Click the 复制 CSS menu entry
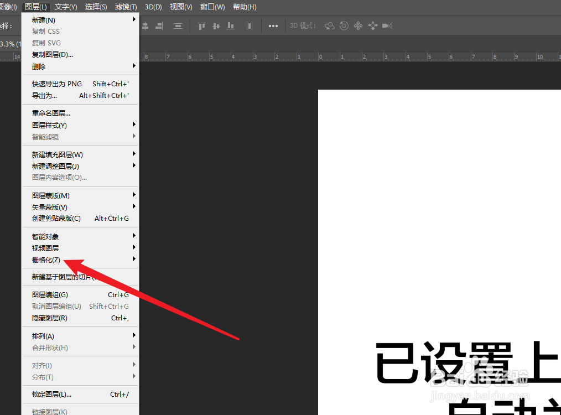 (x=81, y=32)
